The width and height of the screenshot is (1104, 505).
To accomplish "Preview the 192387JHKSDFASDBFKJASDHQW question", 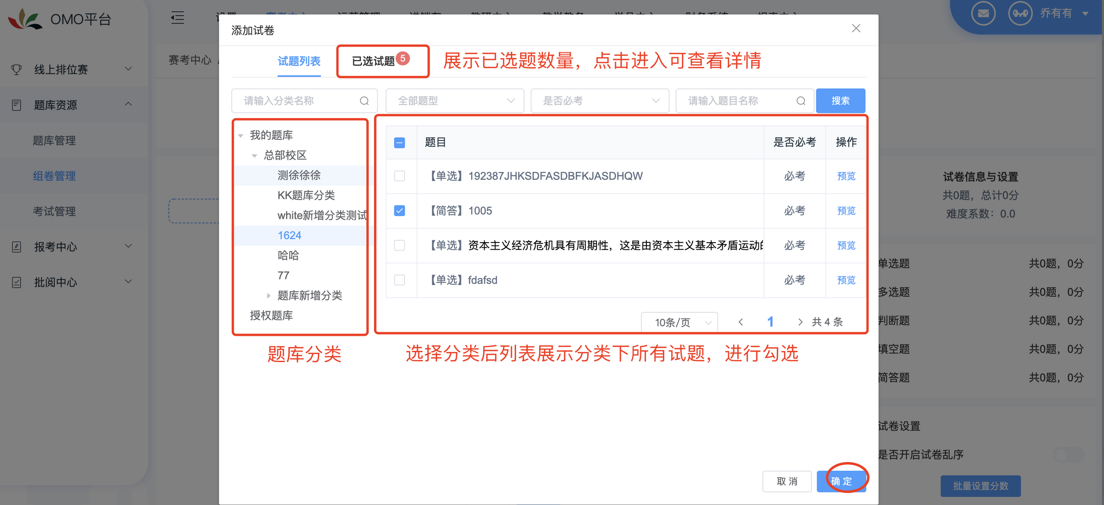I will (846, 176).
